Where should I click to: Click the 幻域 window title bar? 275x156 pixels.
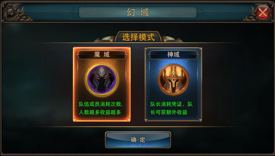[138, 12]
